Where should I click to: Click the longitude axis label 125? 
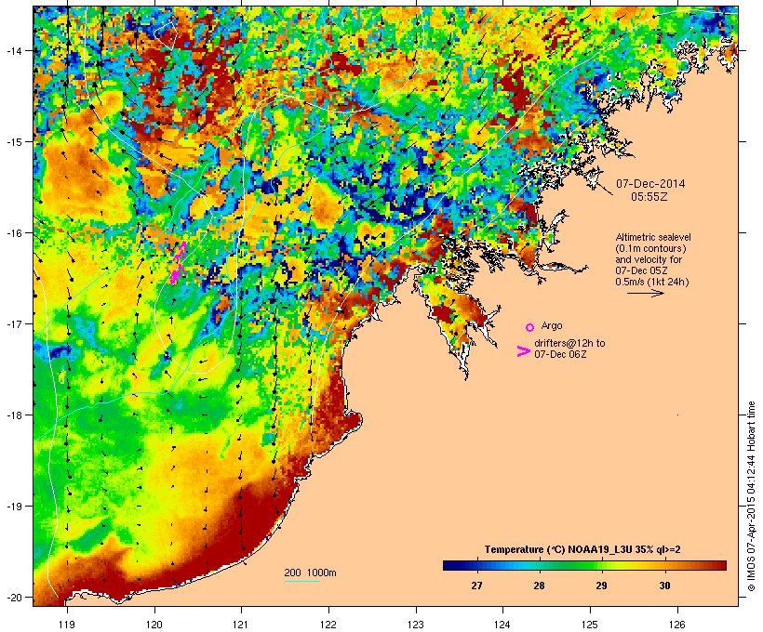[x=590, y=625]
